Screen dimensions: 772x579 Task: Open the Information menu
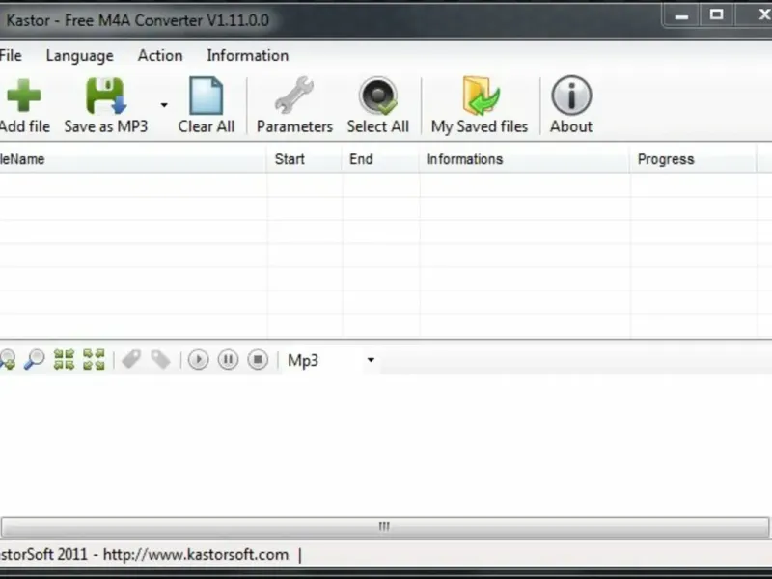tap(248, 56)
